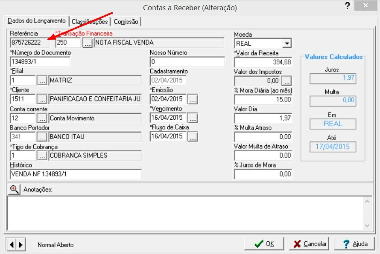Image resolution: width=380 pixels, height=254 pixels.
Task: Click the Valor Dia field 1,97
Action: coord(263,118)
